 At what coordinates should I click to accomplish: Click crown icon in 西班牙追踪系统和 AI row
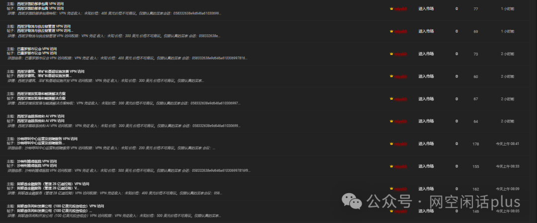point(391,121)
